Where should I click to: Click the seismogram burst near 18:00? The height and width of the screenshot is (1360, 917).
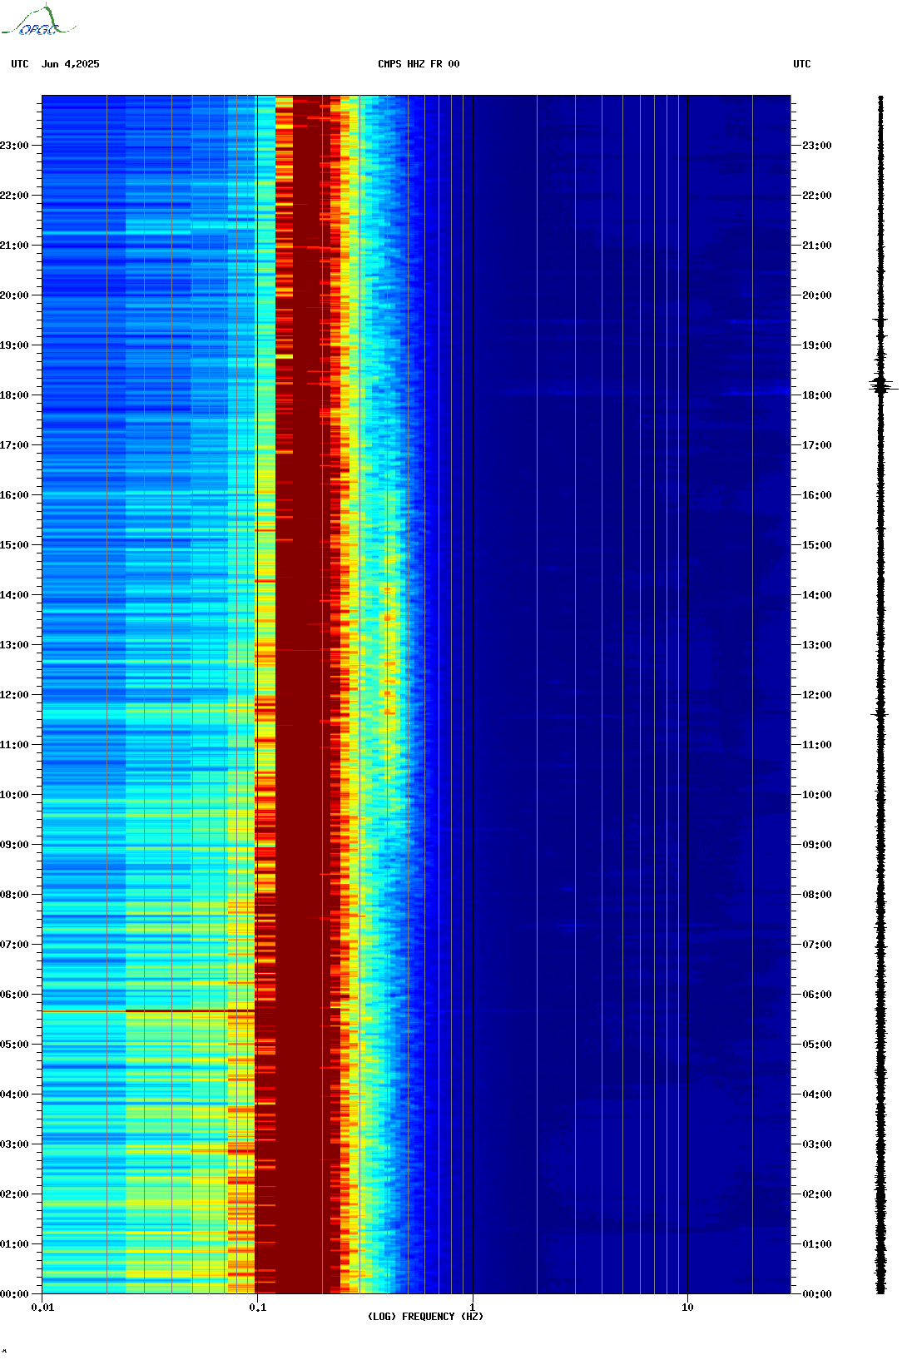[881, 385]
